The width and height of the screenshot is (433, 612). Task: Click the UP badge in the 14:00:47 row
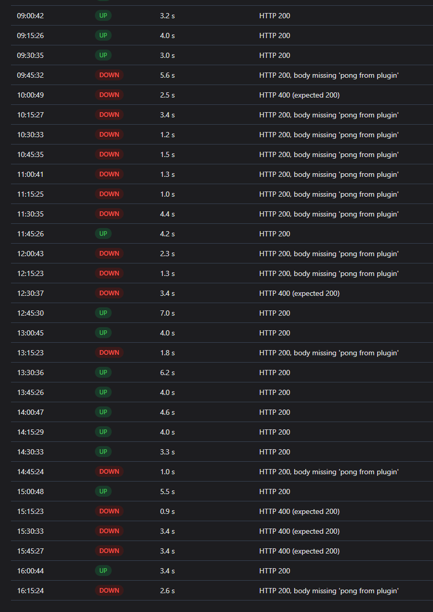[x=103, y=412]
